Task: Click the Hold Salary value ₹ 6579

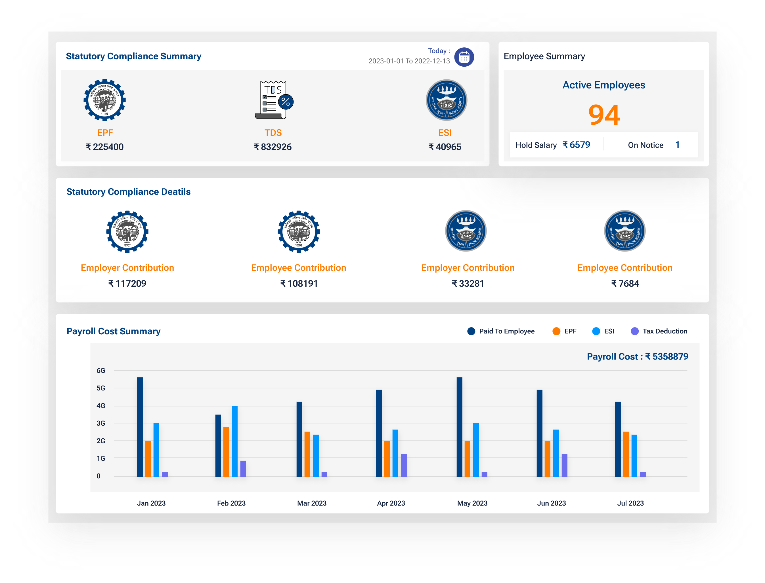Action: (x=576, y=145)
